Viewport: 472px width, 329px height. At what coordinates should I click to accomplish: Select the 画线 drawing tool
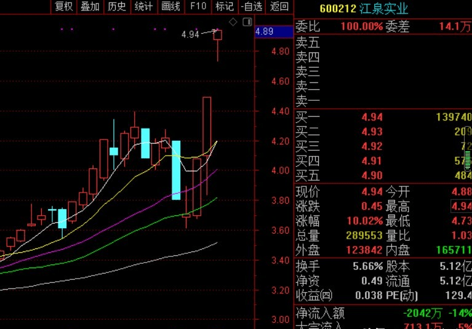pos(170,7)
